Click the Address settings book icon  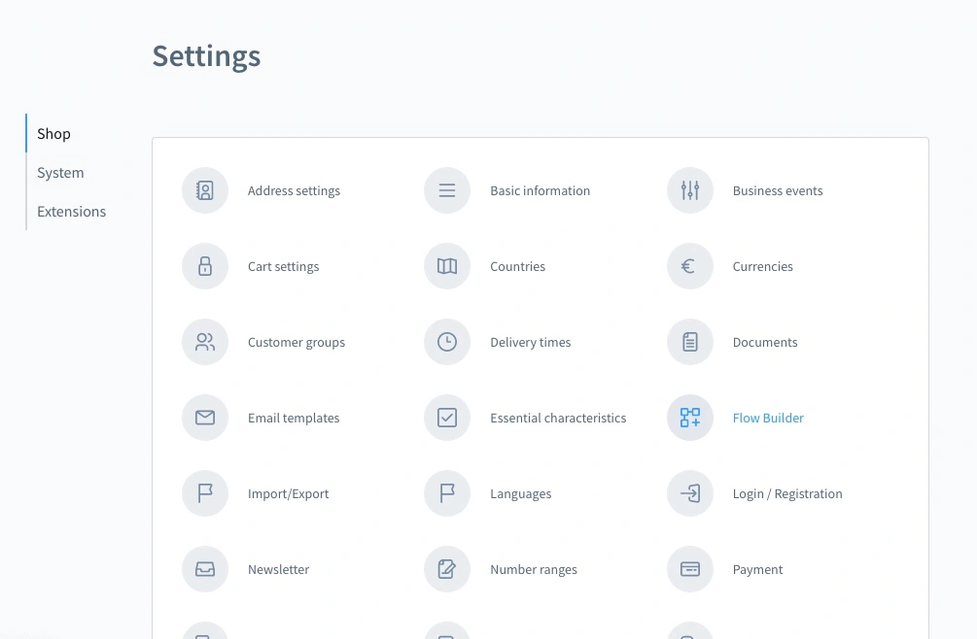click(205, 191)
